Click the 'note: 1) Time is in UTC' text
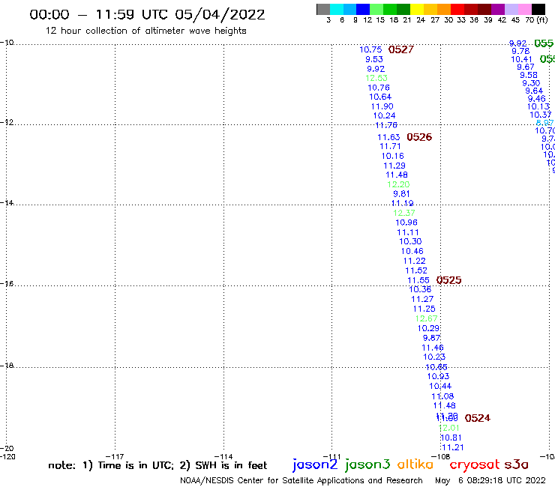 pyautogui.click(x=110, y=465)
